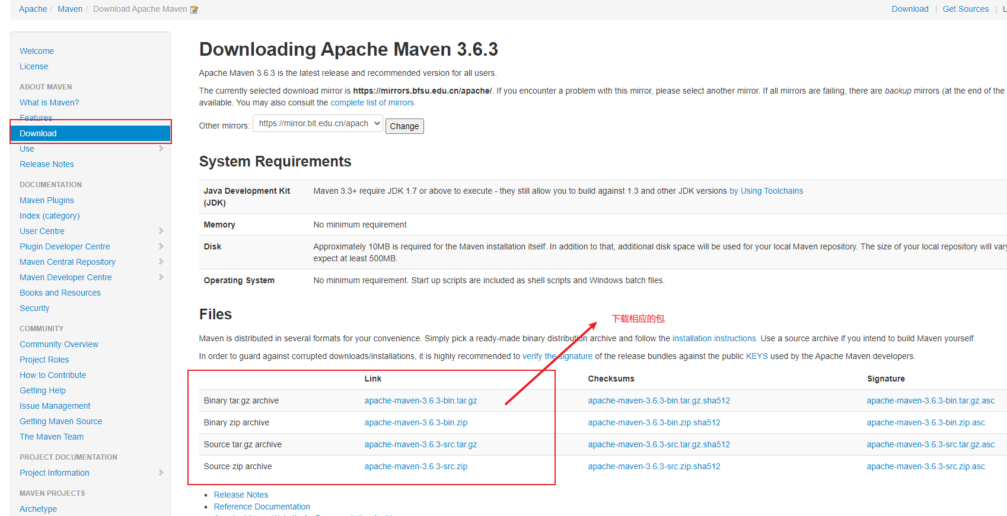Screen dimensions: 1007x516
Task: Open apache-maven-3.6.3-bin.zip.asc signature
Action: point(926,422)
